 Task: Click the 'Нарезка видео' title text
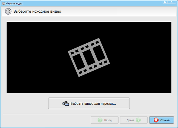(14, 4)
